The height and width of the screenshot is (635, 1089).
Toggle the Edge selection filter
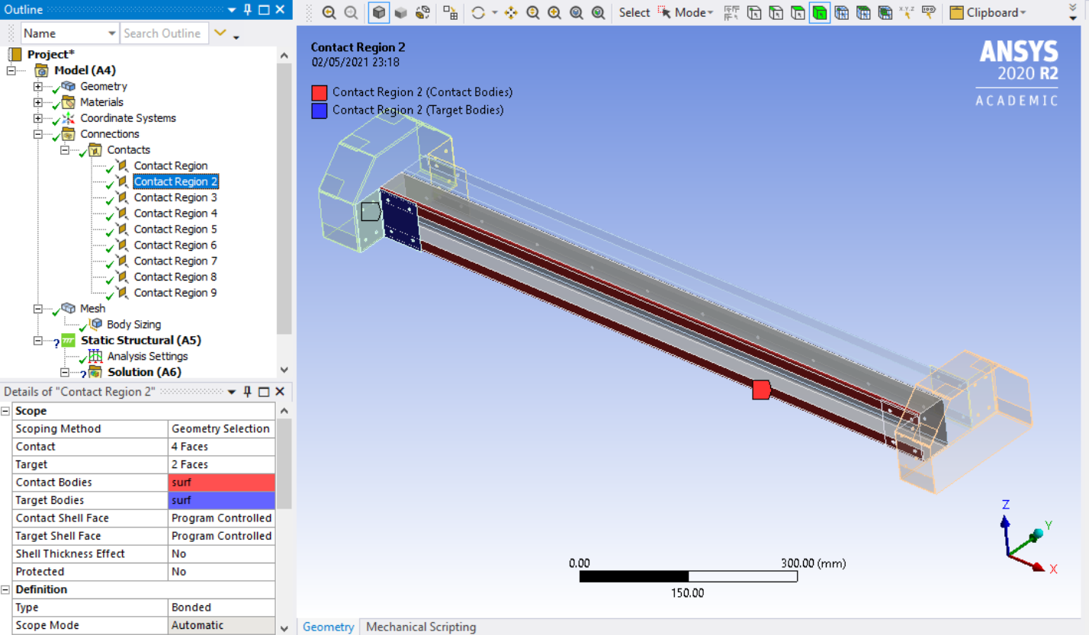click(x=778, y=12)
